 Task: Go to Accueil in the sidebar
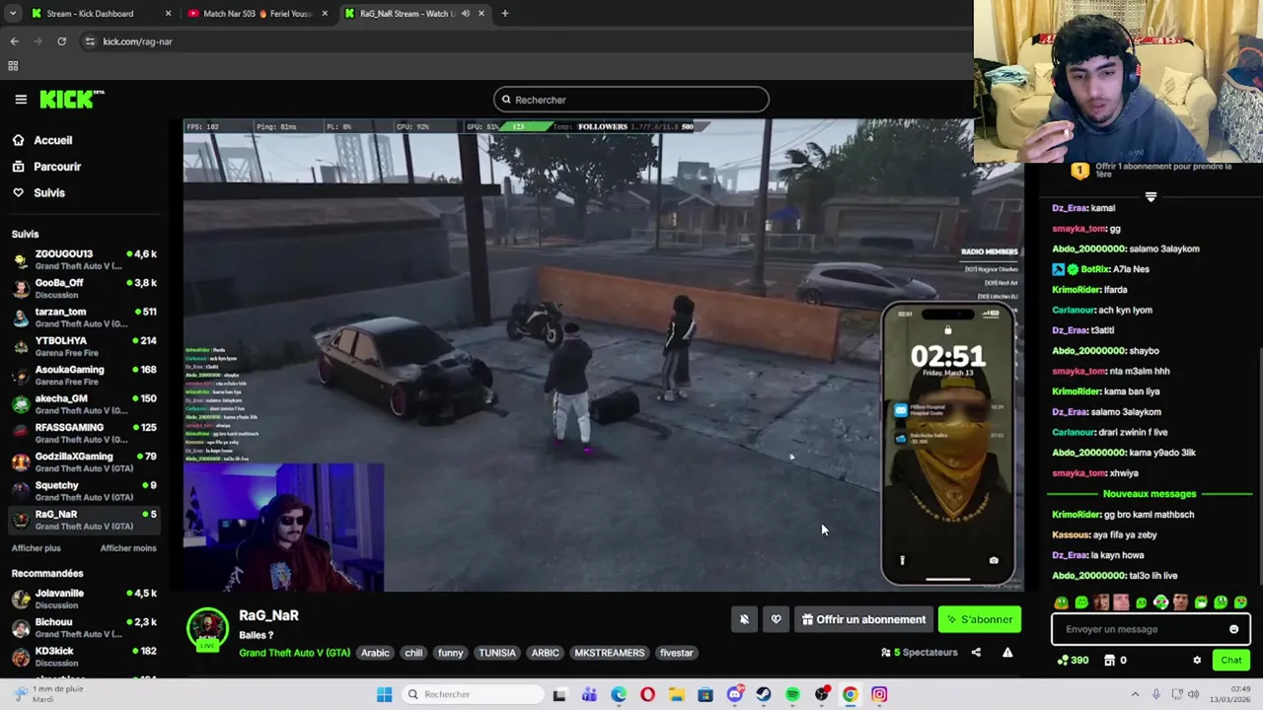[x=53, y=140]
